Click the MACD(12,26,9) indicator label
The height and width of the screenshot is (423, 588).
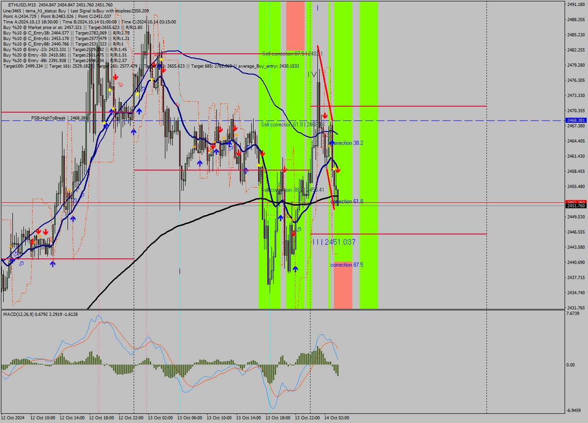tap(40, 314)
